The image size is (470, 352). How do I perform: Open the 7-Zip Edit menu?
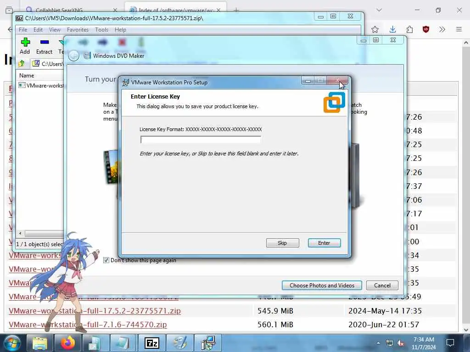coord(38,30)
